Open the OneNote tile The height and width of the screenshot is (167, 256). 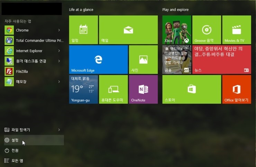(143, 89)
